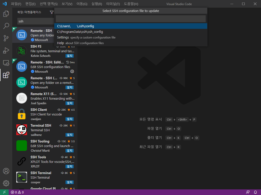Click the 확장: 마켓플레이스 panel title
The image size is (261, 195).
[29, 12]
